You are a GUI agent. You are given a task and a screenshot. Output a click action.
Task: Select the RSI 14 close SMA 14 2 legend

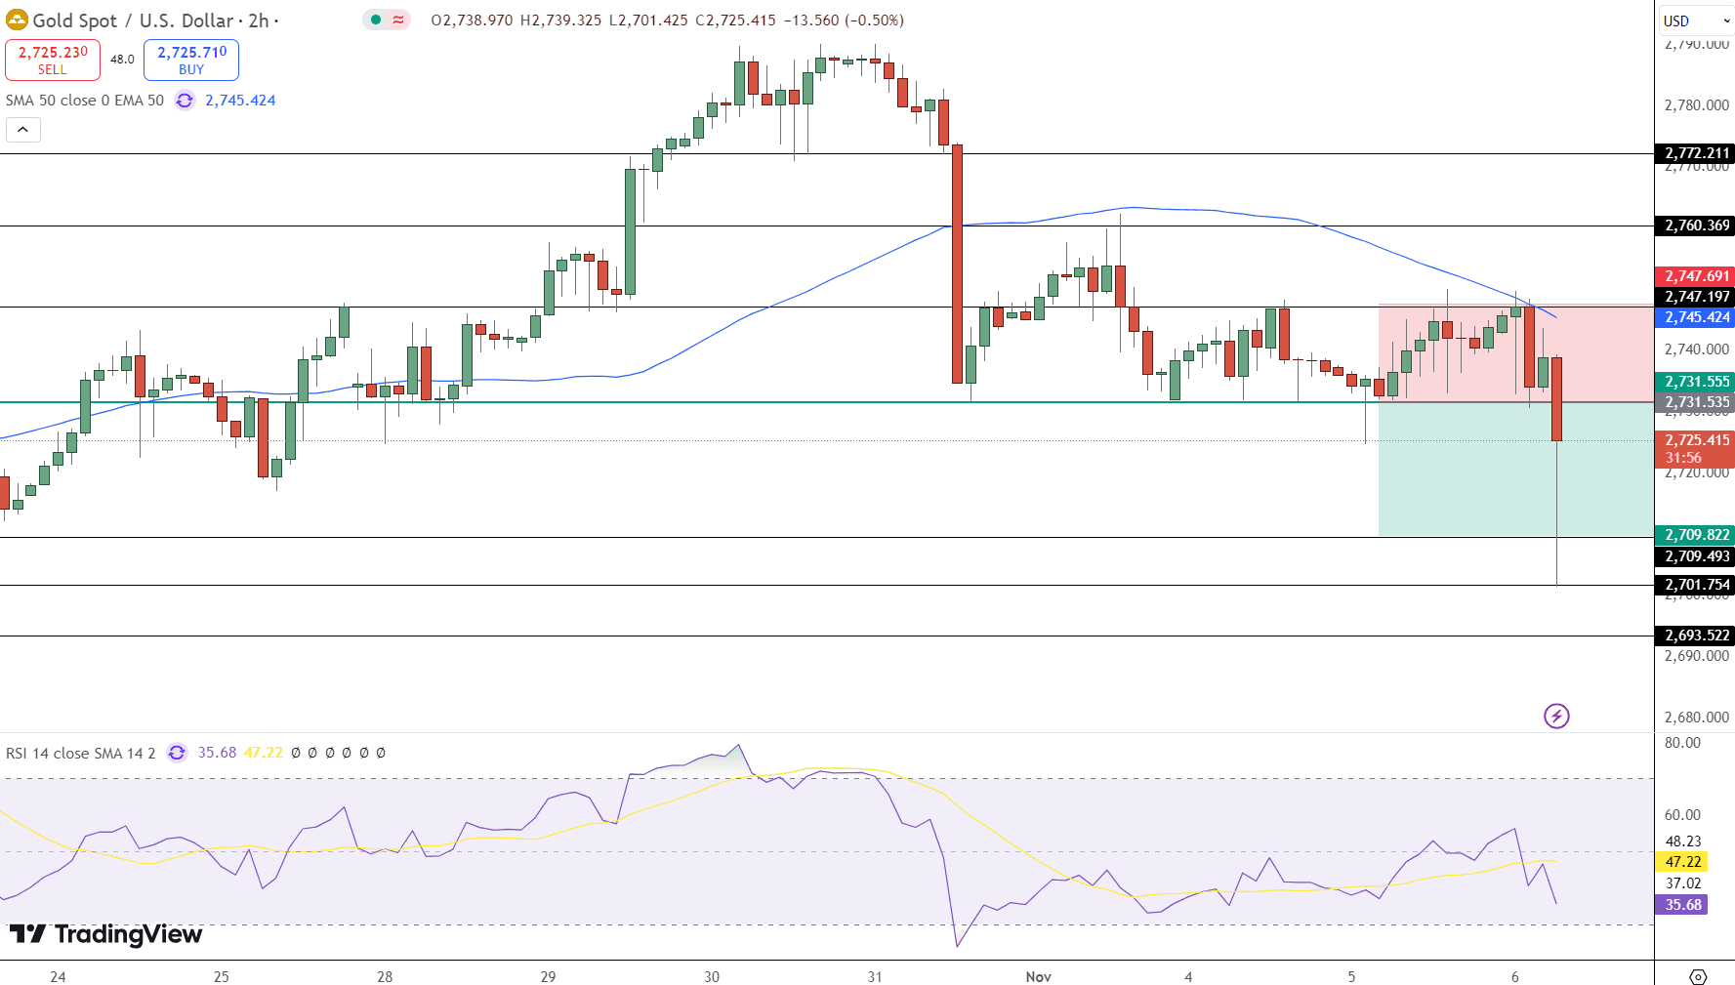(x=81, y=753)
